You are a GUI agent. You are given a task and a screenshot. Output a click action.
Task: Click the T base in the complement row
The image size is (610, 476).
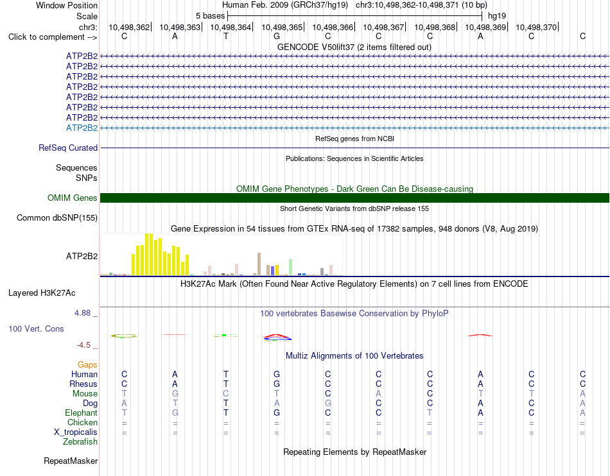pyautogui.click(x=226, y=36)
